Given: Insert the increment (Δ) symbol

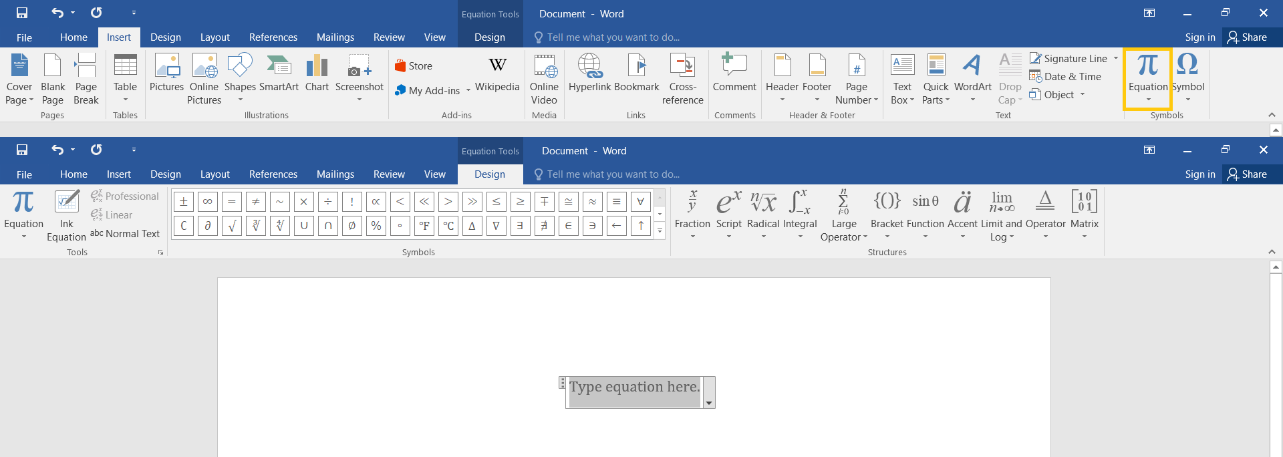Looking at the screenshot, I should pos(472,226).
